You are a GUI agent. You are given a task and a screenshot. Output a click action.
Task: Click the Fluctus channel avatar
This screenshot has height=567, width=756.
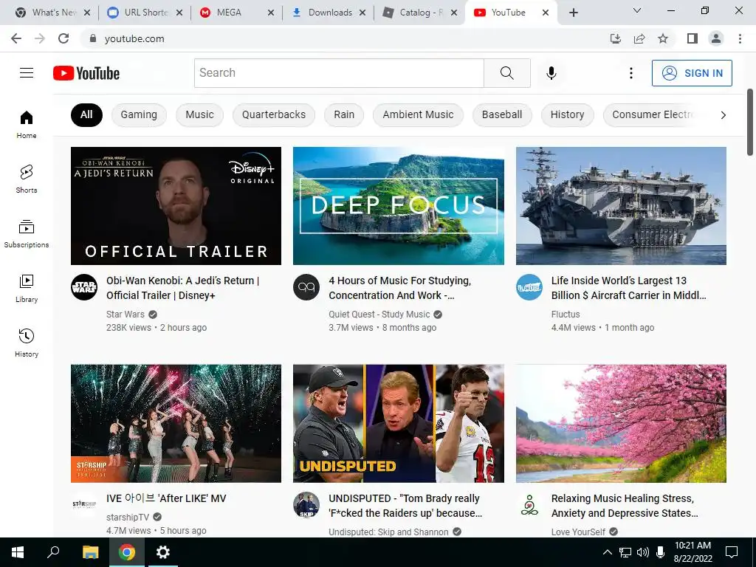[x=529, y=287]
